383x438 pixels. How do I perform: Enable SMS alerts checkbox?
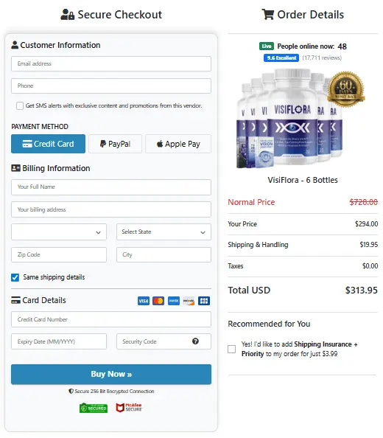click(x=20, y=105)
